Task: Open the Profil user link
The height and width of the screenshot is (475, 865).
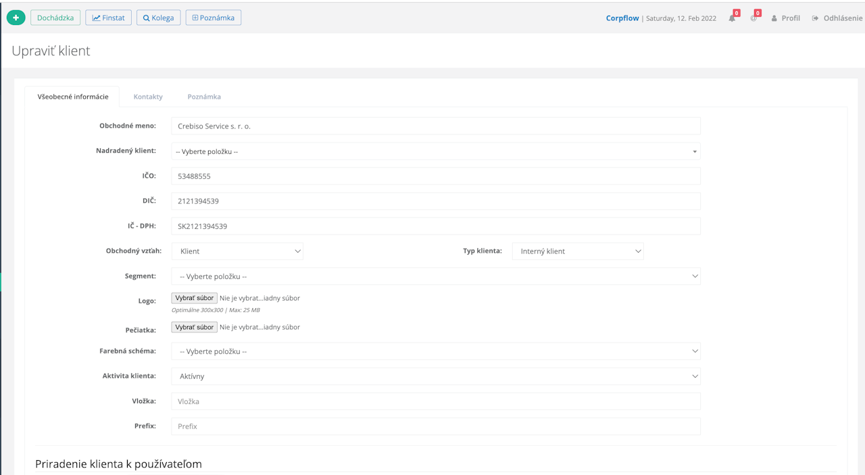Action: (785, 18)
